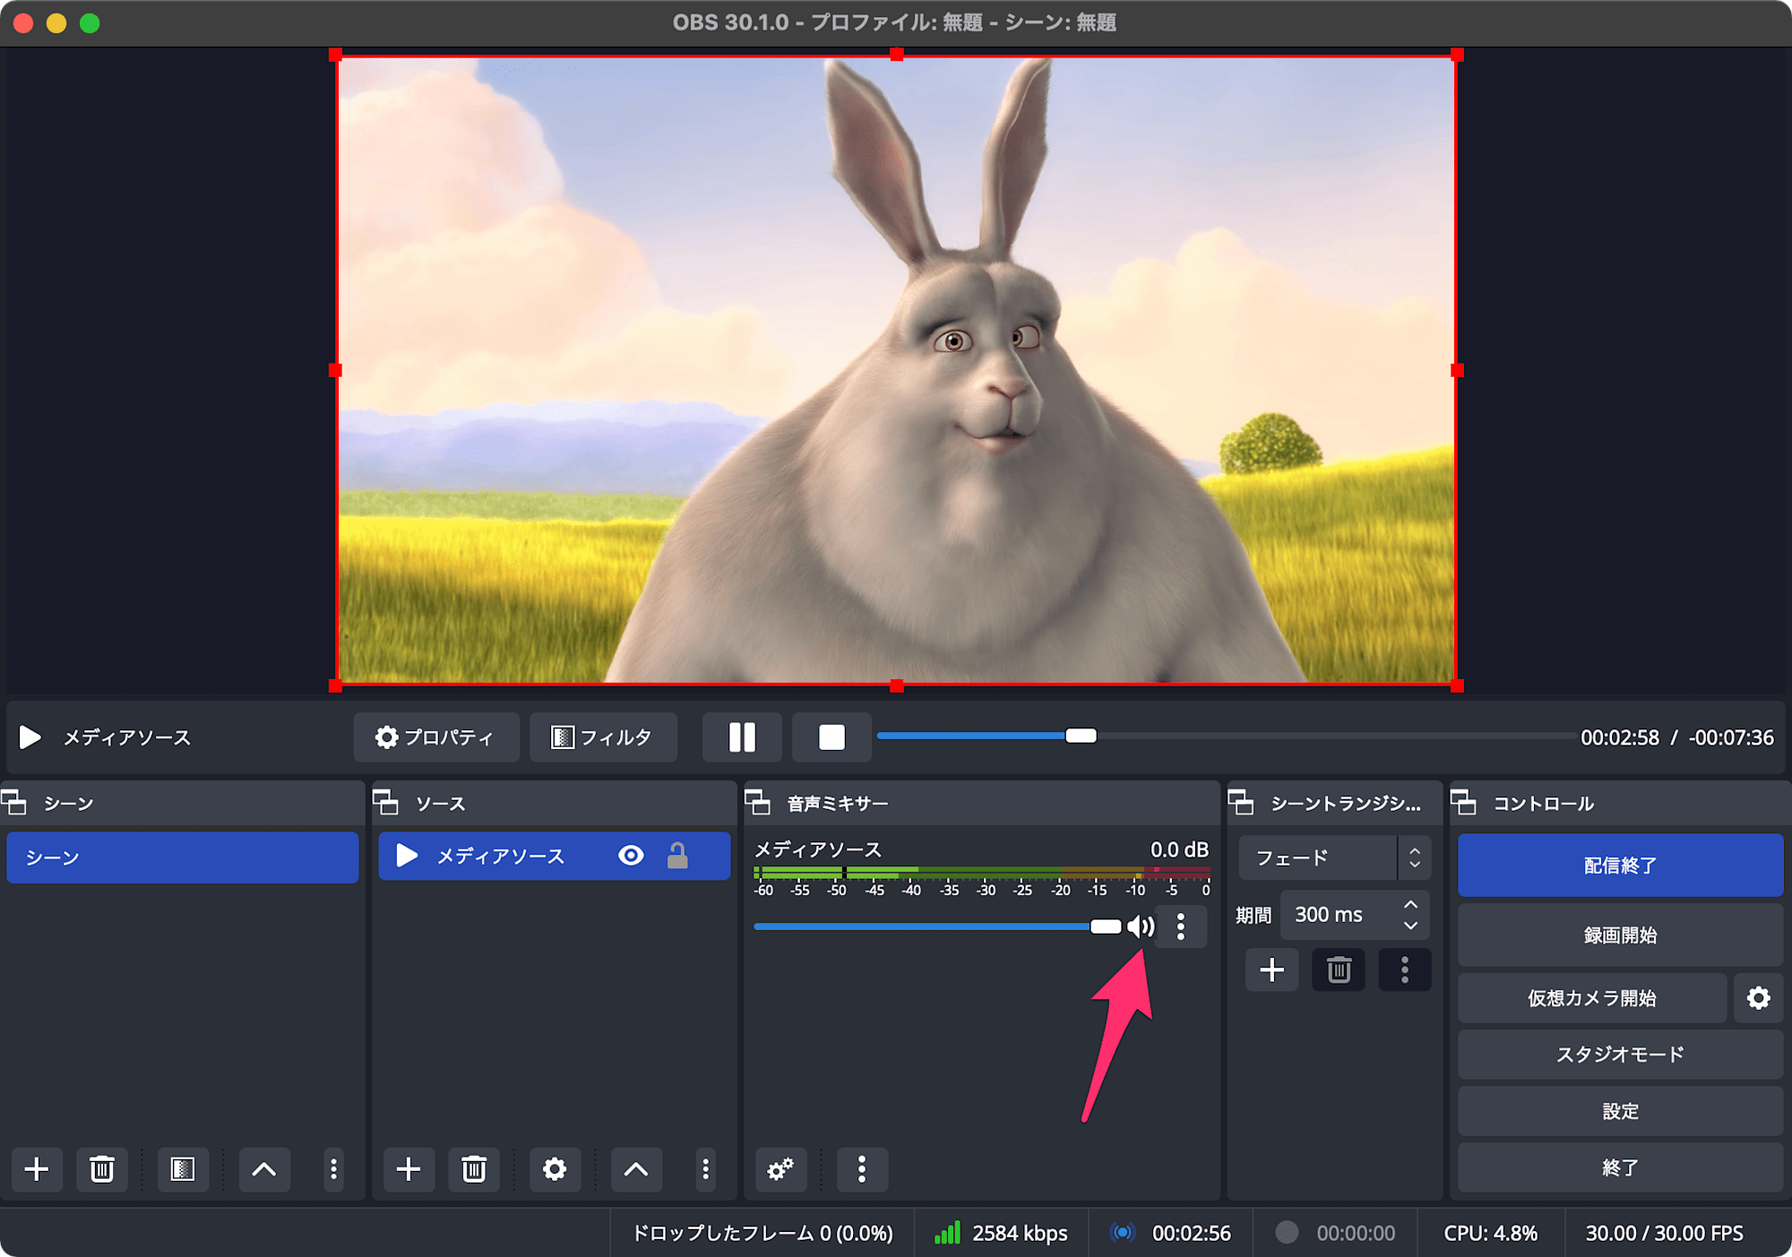
Task: Enable スタジオモード
Action: pyautogui.click(x=1620, y=1055)
